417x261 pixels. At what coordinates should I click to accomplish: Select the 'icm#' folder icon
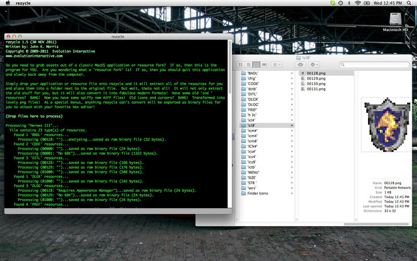tap(243, 130)
